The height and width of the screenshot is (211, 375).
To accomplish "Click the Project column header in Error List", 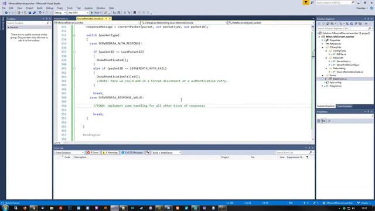I will 225,158.
